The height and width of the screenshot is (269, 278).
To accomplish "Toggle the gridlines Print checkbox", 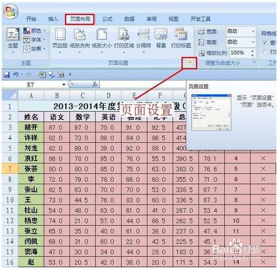I will (265, 52).
